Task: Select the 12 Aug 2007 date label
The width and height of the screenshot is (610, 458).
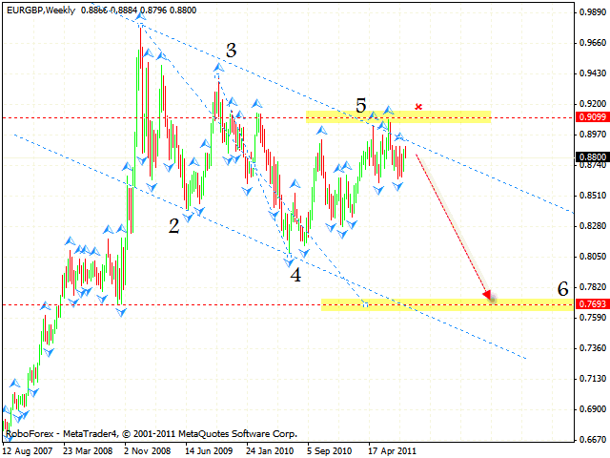Action: coord(29,449)
